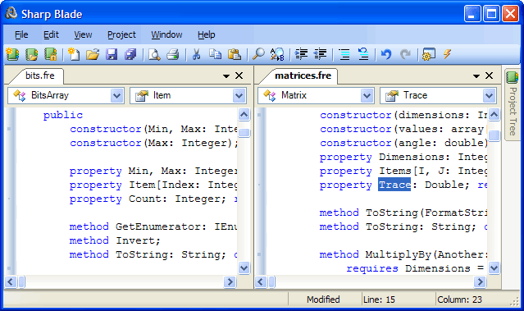
Task: Open the Edit menu
Action: [x=51, y=34]
